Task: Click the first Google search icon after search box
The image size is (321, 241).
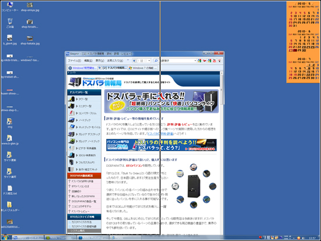Action: point(200,61)
